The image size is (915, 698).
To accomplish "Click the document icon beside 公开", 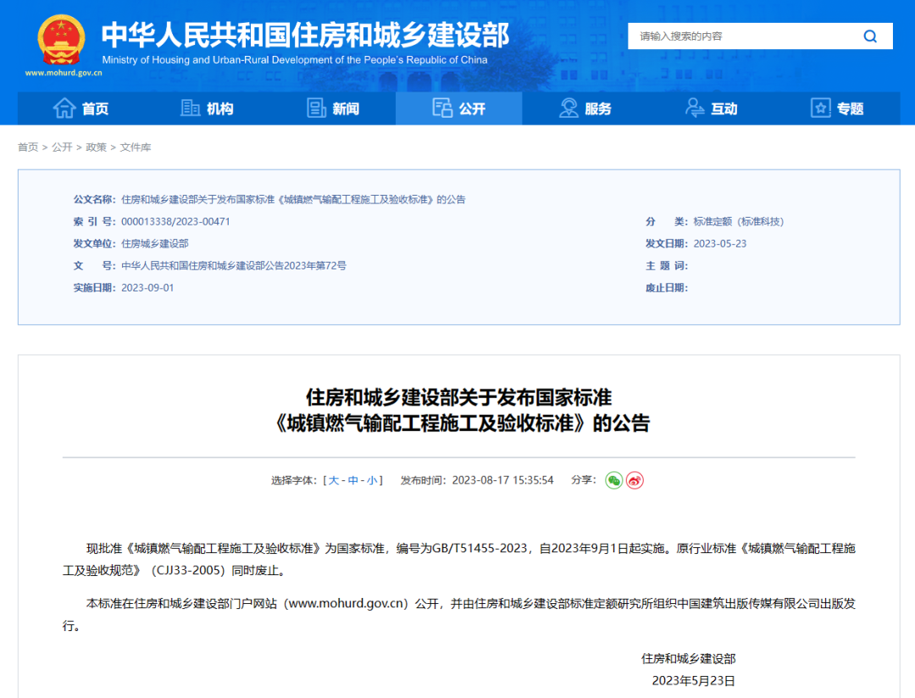I will pyautogui.click(x=442, y=108).
